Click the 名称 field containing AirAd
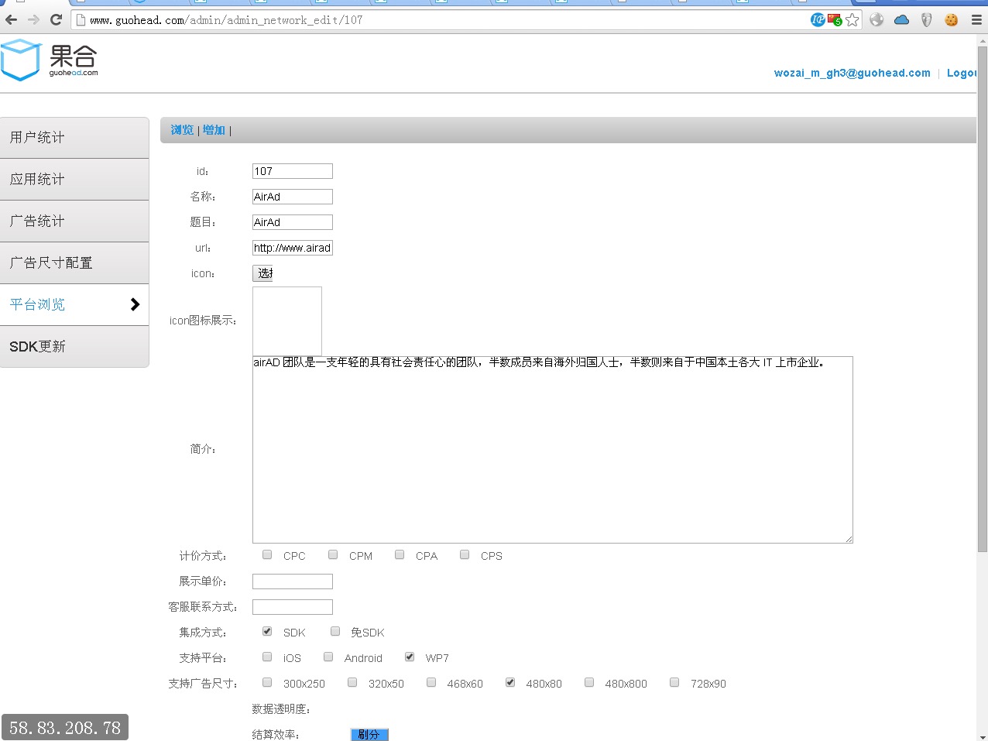988x741 pixels. [x=293, y=197]
